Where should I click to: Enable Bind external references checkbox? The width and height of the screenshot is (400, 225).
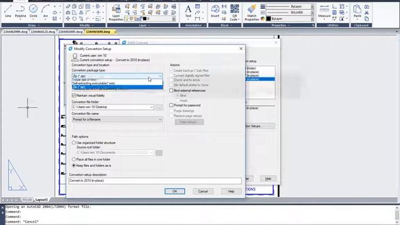(171, 91)
